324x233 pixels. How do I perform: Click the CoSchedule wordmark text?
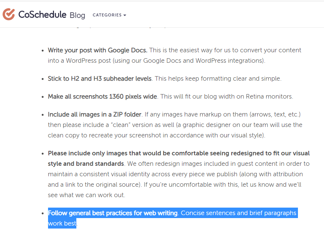click(42, 15)
